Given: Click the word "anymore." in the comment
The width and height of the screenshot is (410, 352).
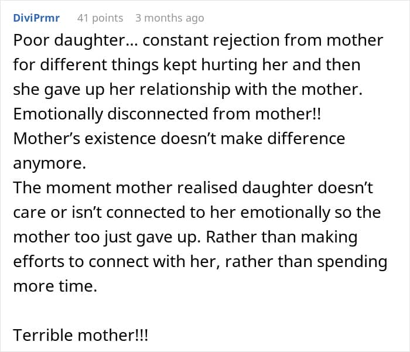Looking at the screenshot, I should click(49, 164).
